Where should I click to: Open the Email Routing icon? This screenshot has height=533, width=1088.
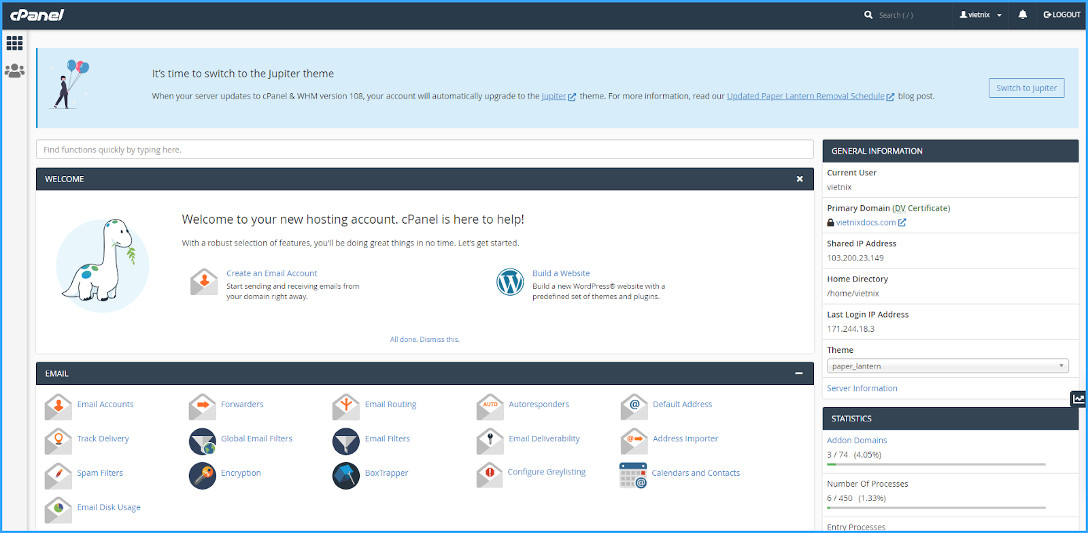click(346, 407)
